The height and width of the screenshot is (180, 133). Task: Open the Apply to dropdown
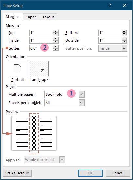click(62, 160)
